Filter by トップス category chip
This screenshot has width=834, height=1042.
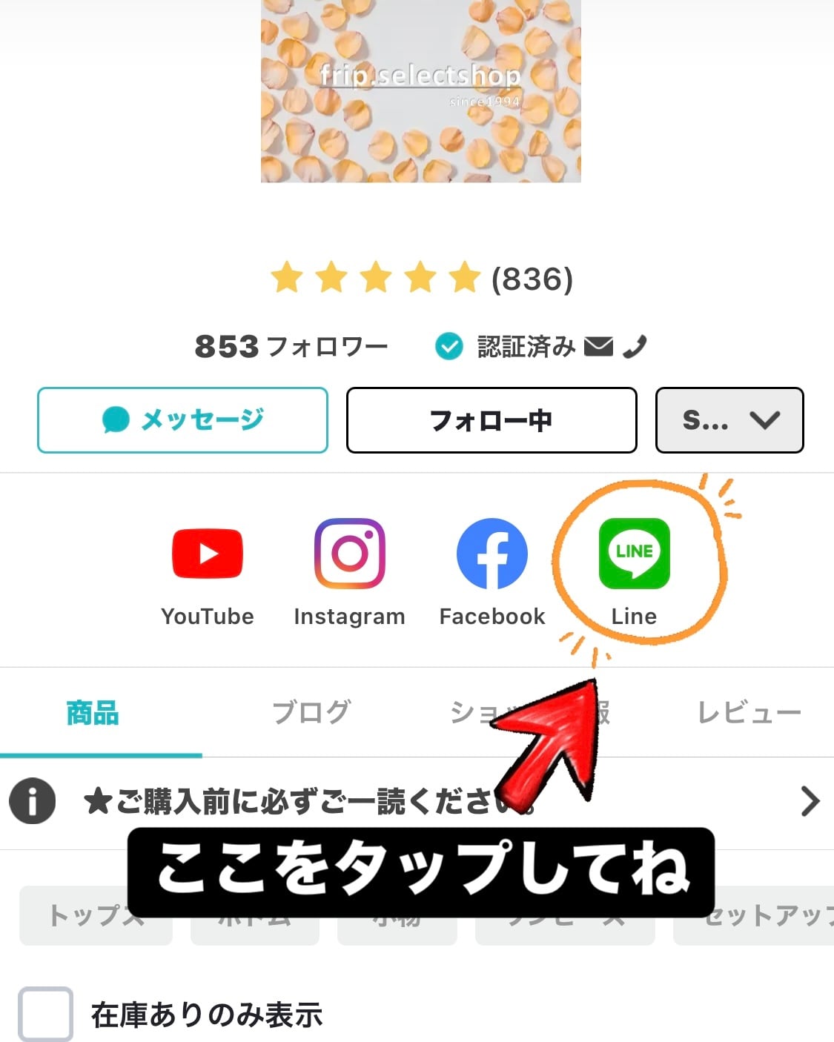click(96, 915)
